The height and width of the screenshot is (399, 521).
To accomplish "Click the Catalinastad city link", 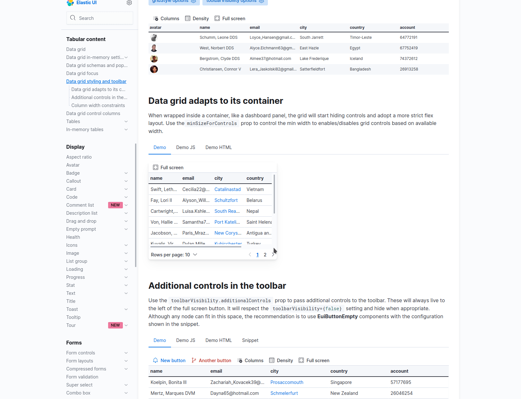I will [227, 189].
